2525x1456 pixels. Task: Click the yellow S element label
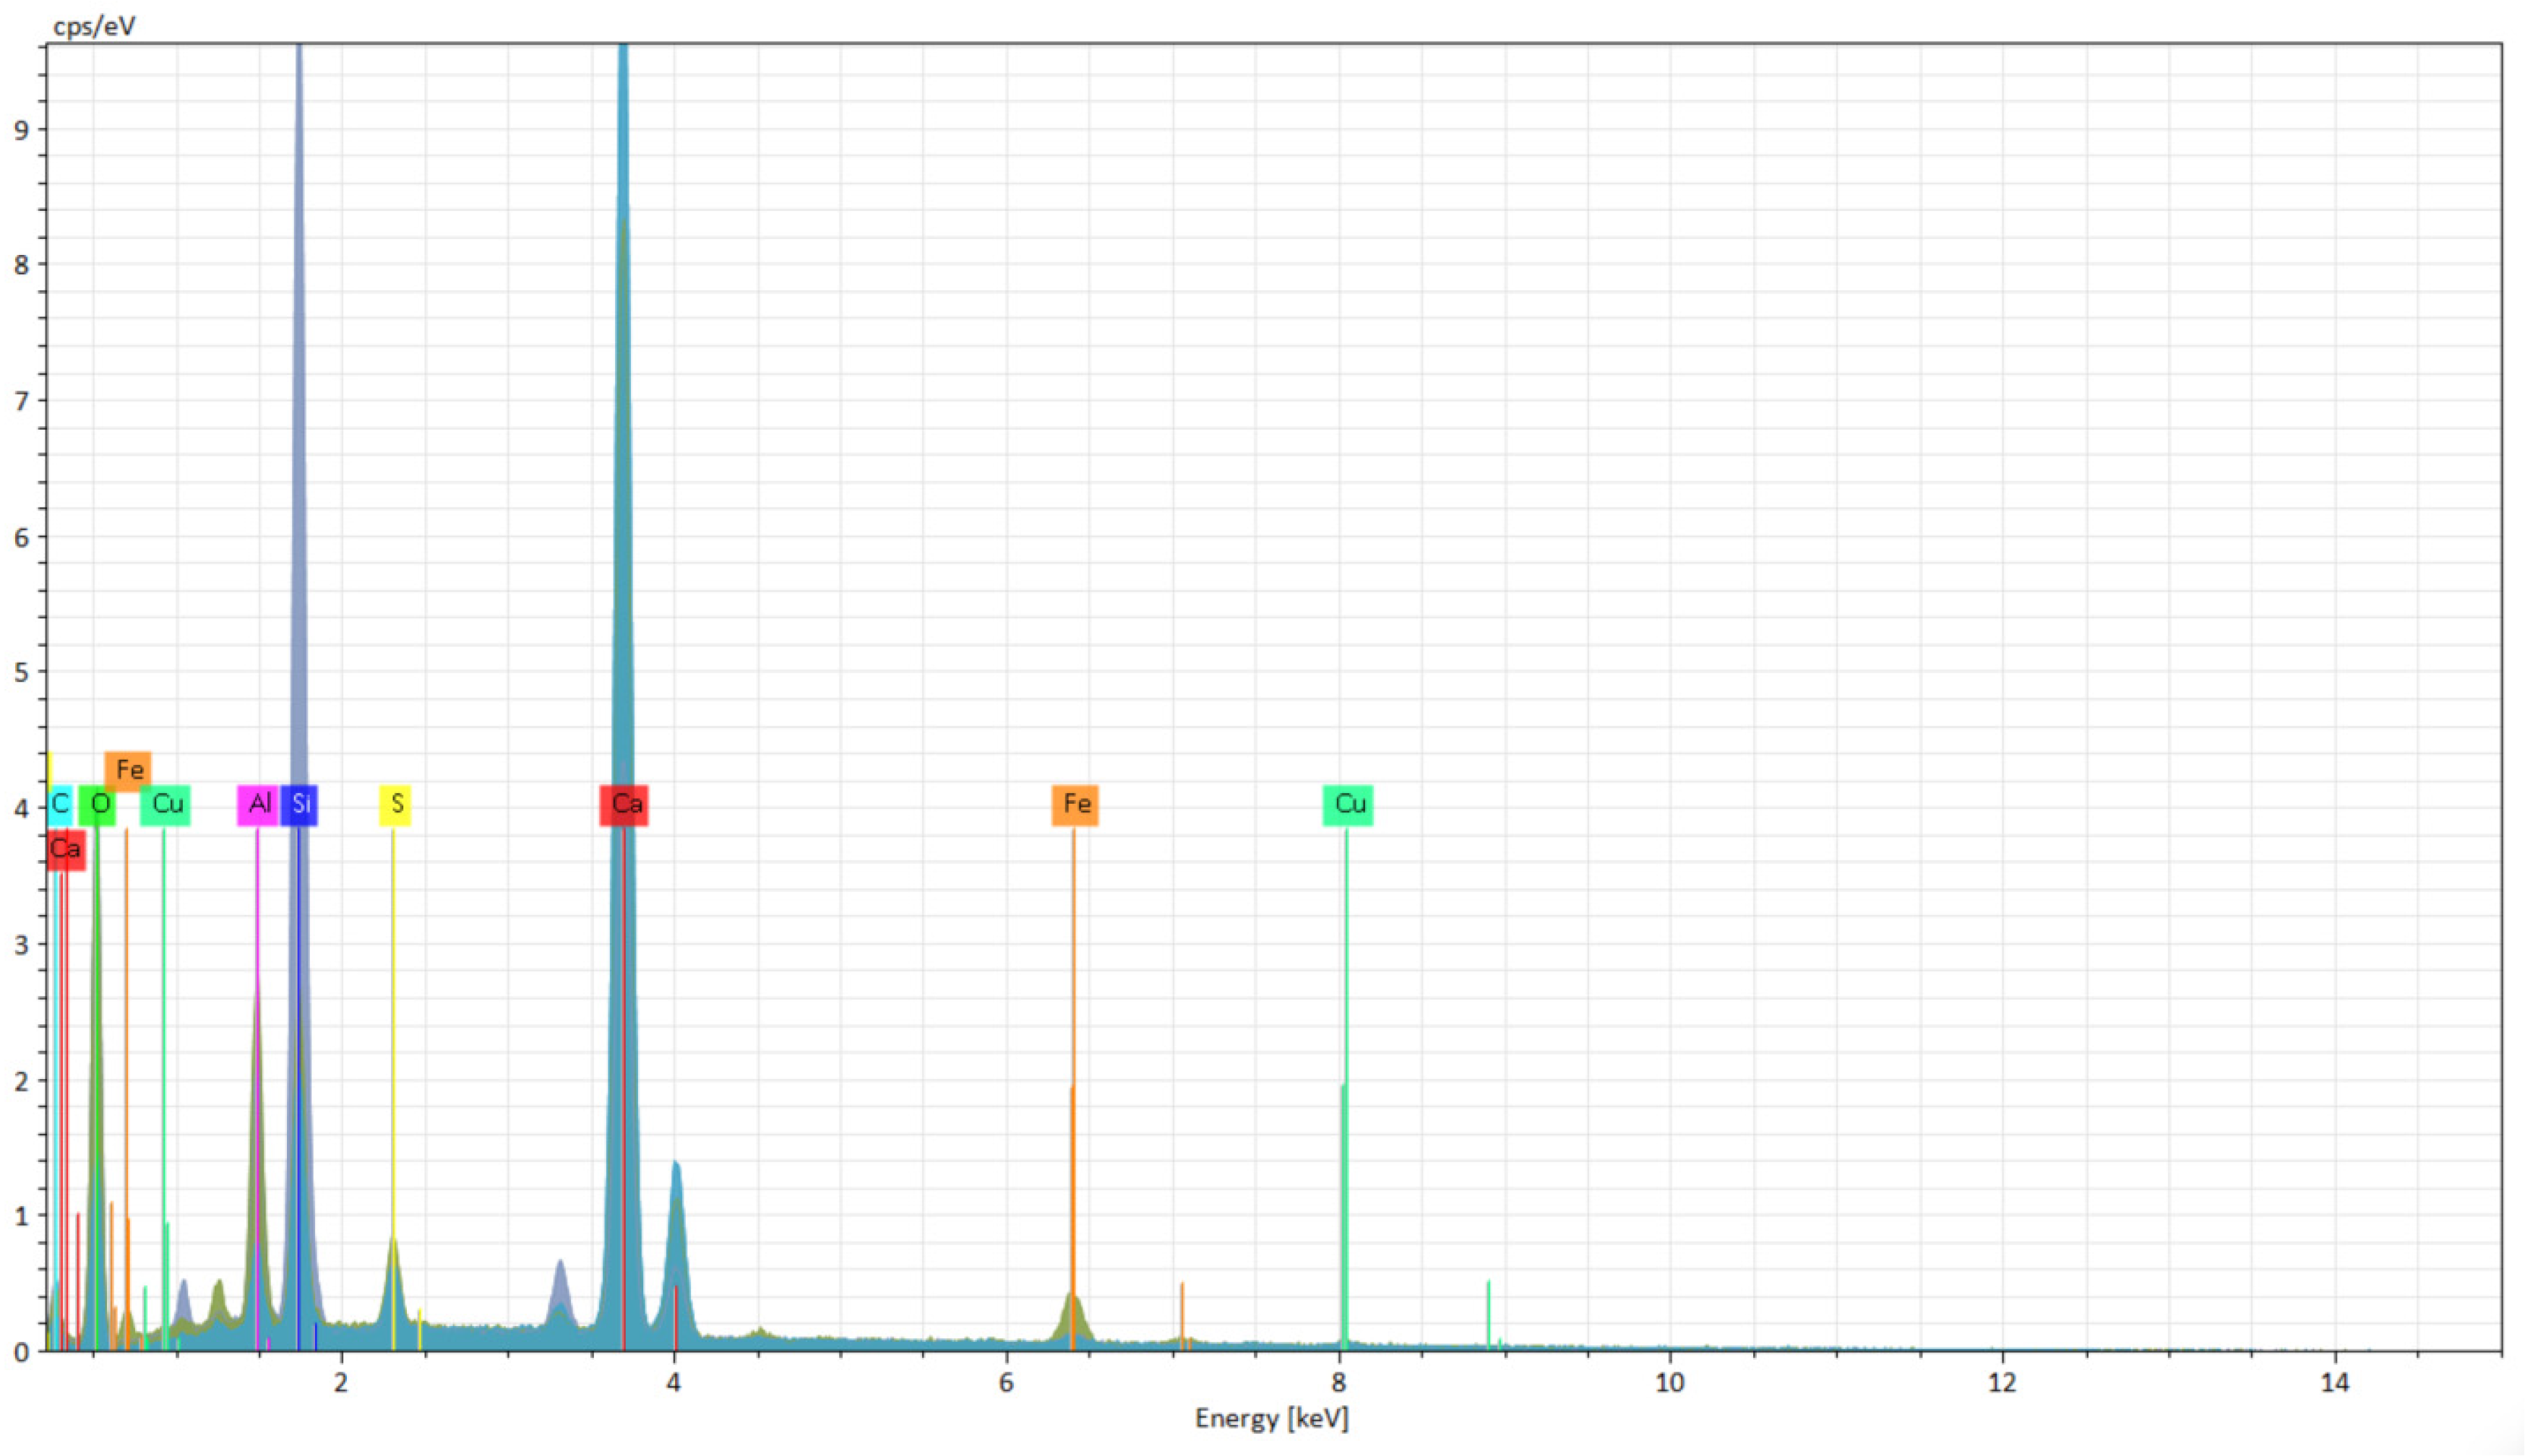(x=396, y=804)
